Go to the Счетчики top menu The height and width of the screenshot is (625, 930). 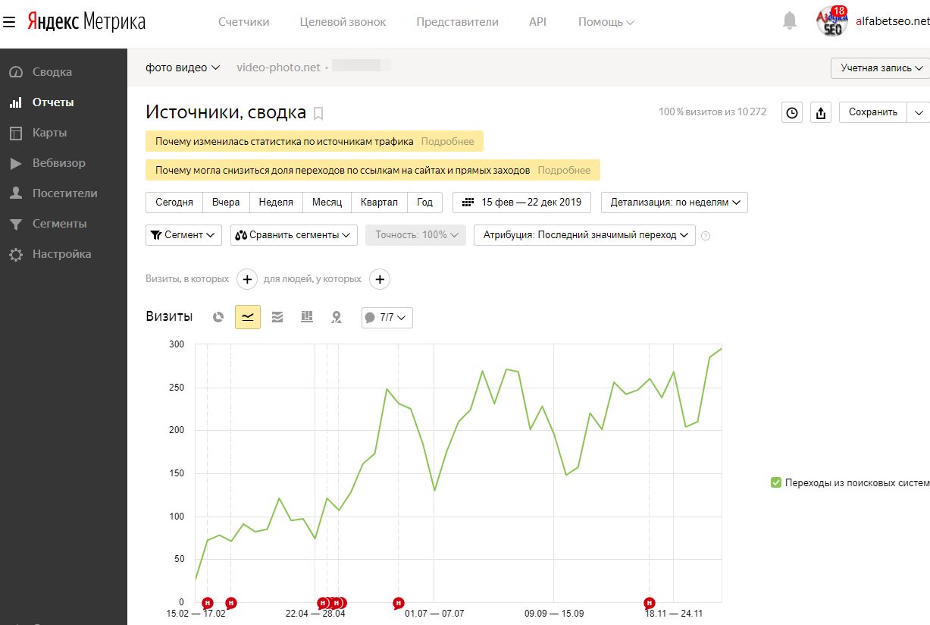pyautogui.click(x=243, y=22)
